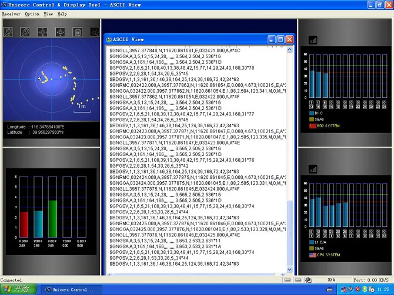
Task: Click the US flag GPS SYSTEM icon
Action: (x=313, y=255)
